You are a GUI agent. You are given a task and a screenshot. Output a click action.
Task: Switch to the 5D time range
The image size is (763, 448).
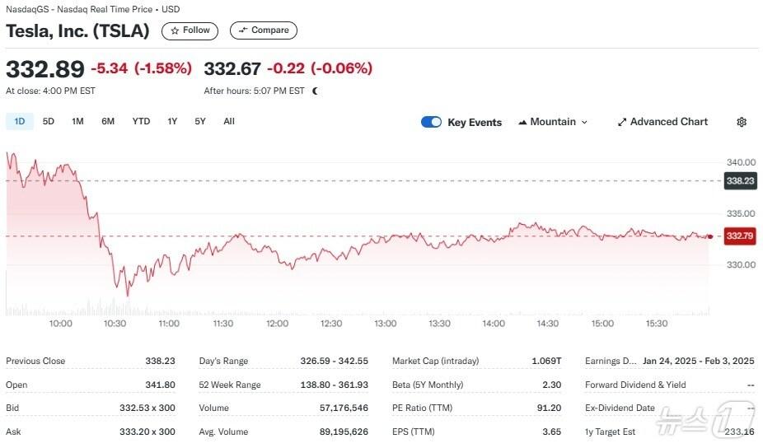pos(49,121)
